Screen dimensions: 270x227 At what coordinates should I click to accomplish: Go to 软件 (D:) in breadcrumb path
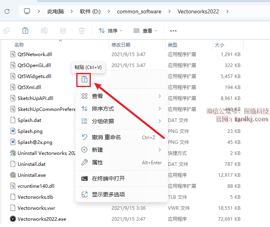click(90, 11)
